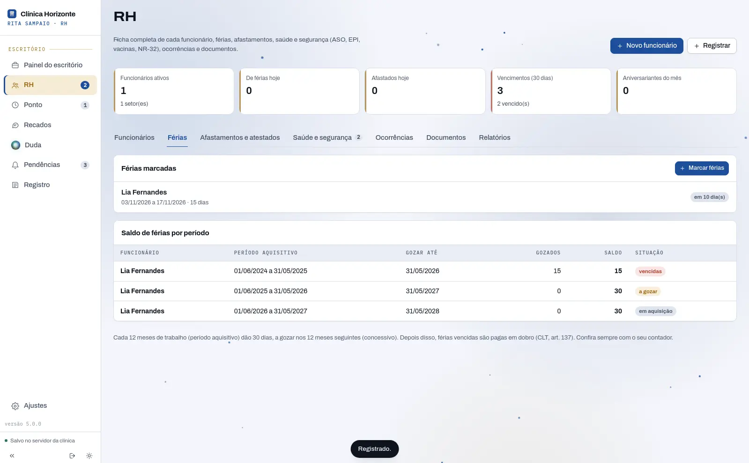
Task: Select period "01/06/2025 a 31/05/2026" cell
Action: point(271,291)
